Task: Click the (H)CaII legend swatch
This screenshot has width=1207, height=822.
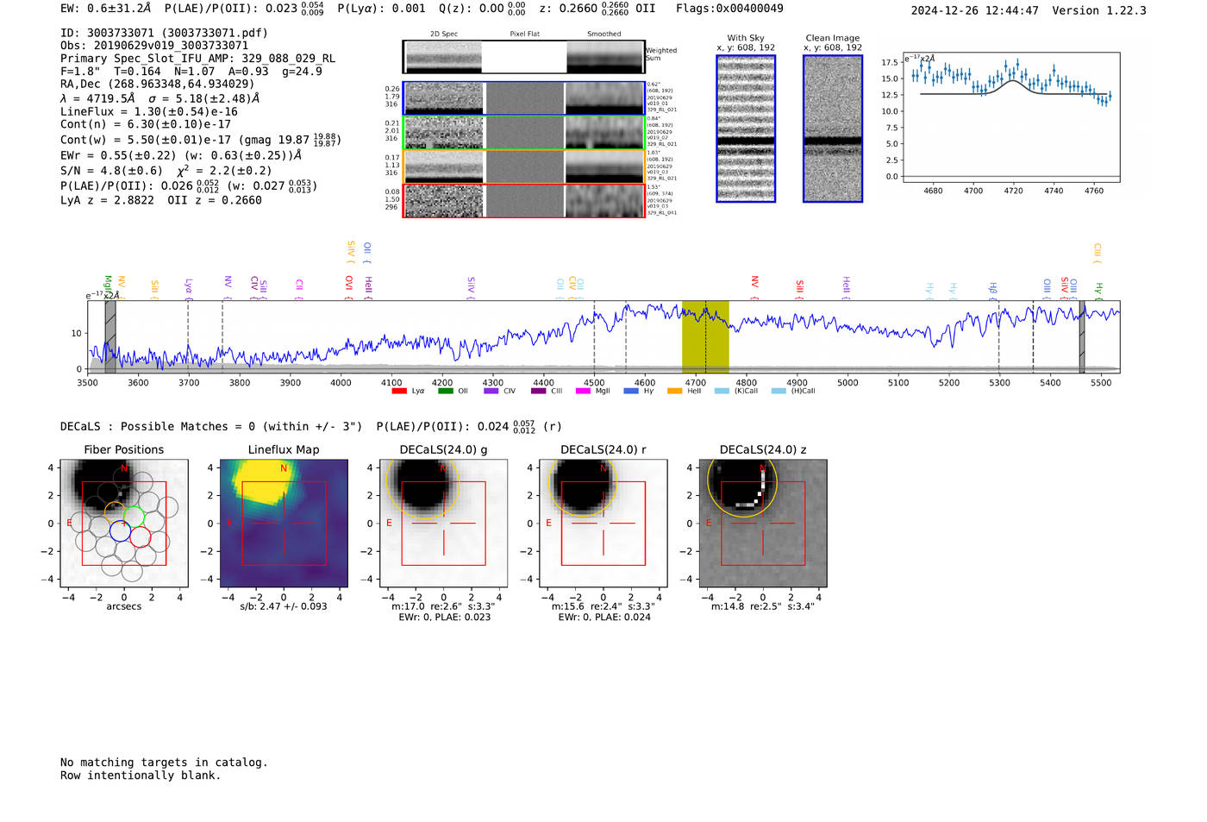Action: click(779, 391)
